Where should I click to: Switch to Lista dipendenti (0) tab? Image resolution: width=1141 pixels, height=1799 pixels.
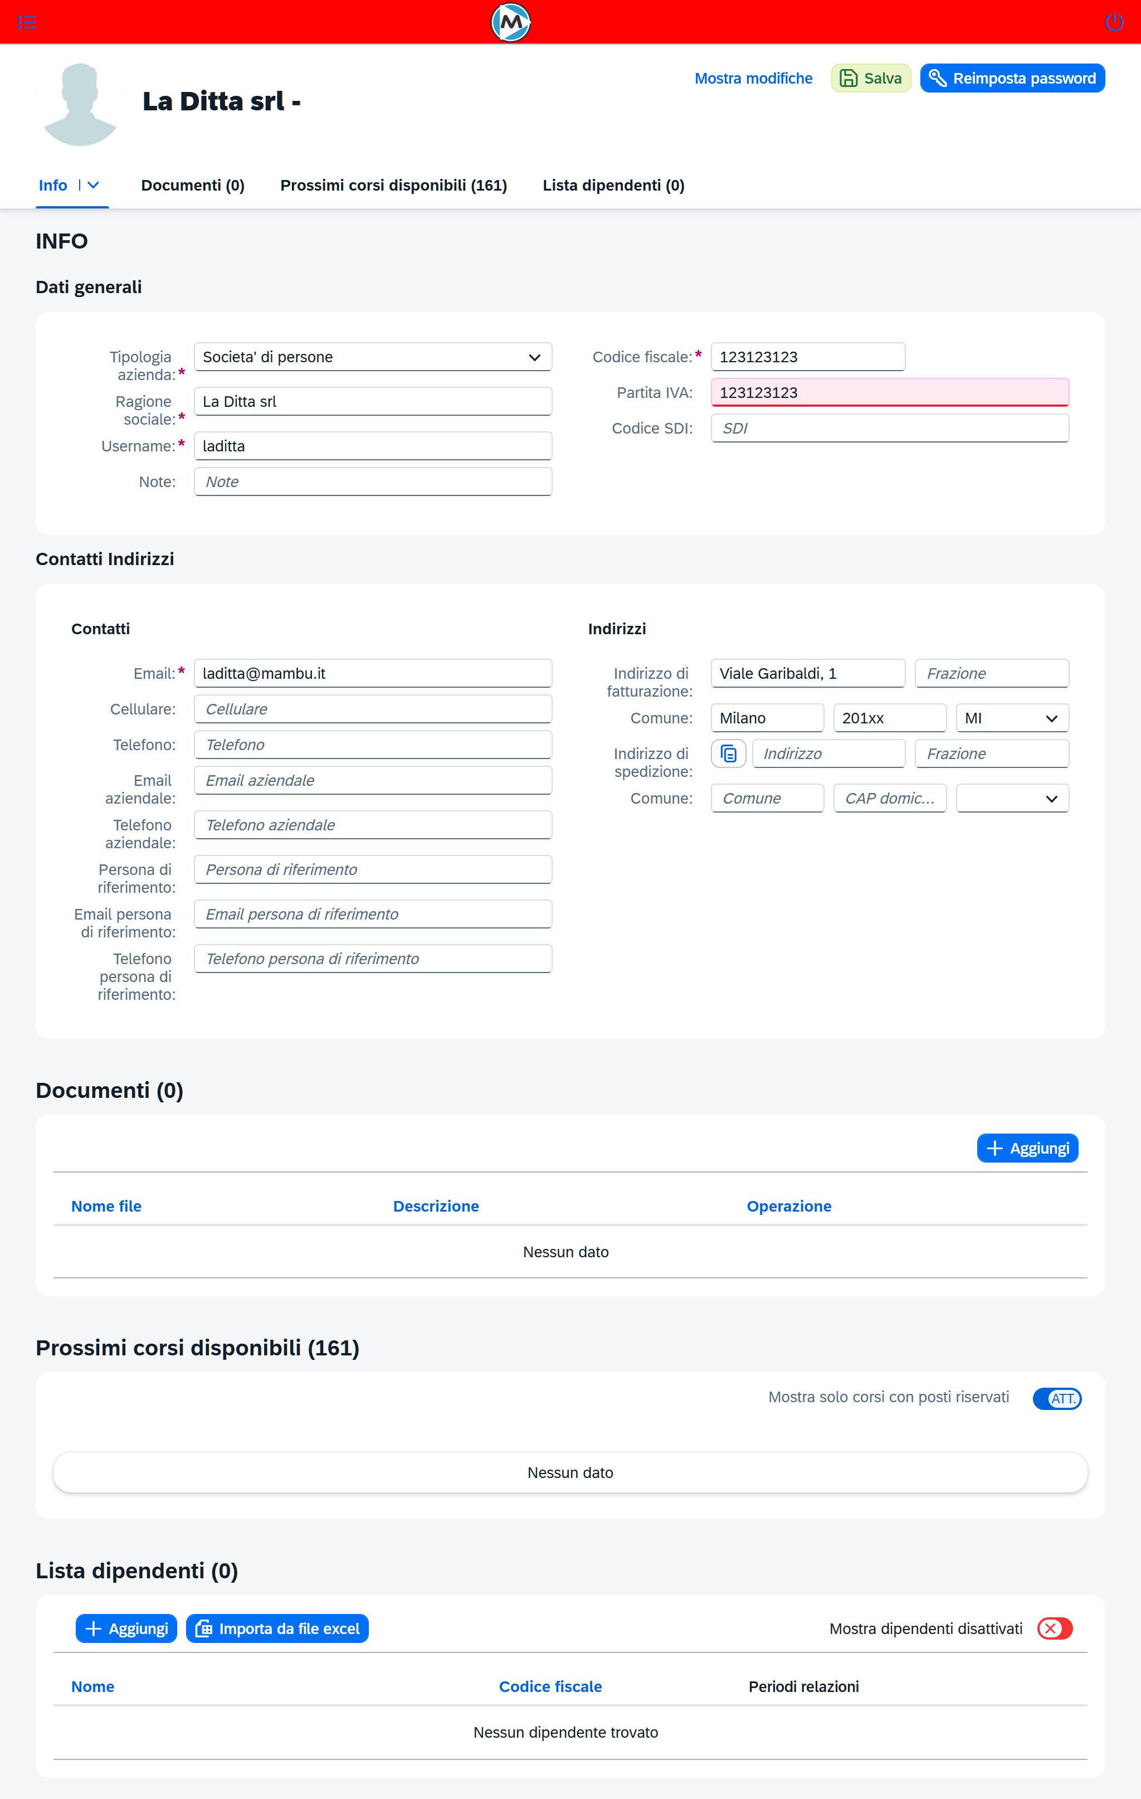point(613,185)
